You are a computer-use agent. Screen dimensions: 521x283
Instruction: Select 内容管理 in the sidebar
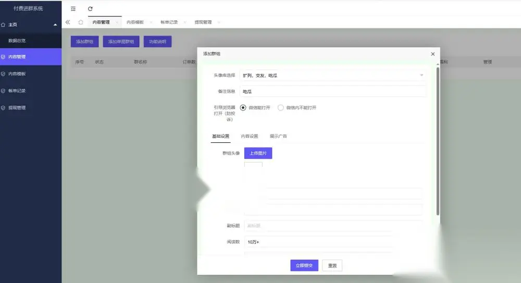point(31,57)
